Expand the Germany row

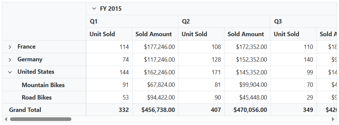pyautogui.click(x=10, y=60)
